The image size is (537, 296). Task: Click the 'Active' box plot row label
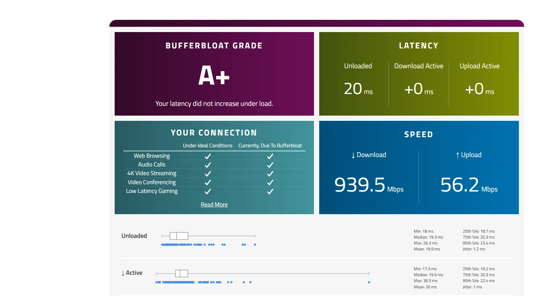click(132, 273)
